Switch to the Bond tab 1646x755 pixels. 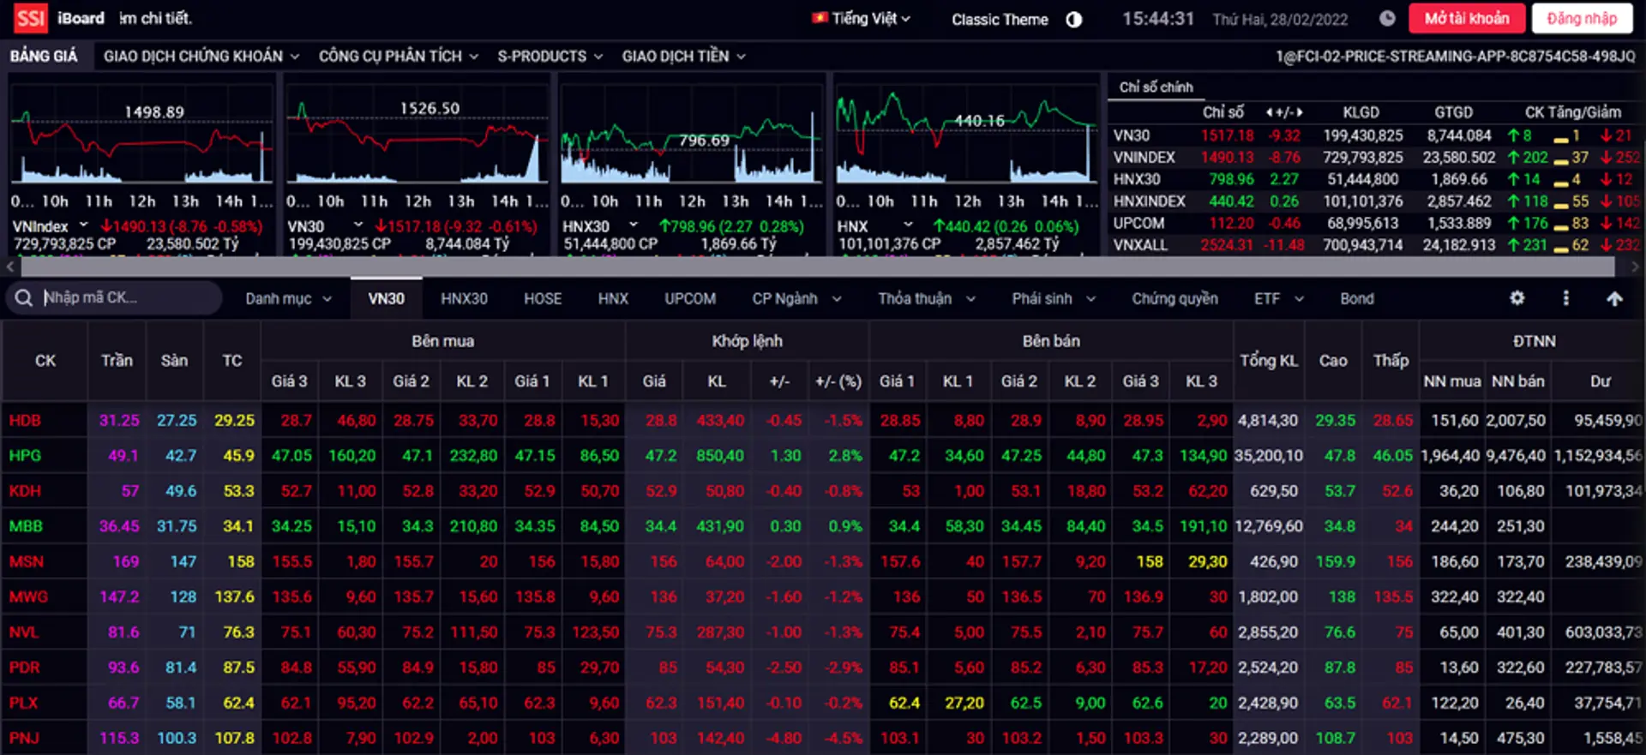click(1357, 299)
